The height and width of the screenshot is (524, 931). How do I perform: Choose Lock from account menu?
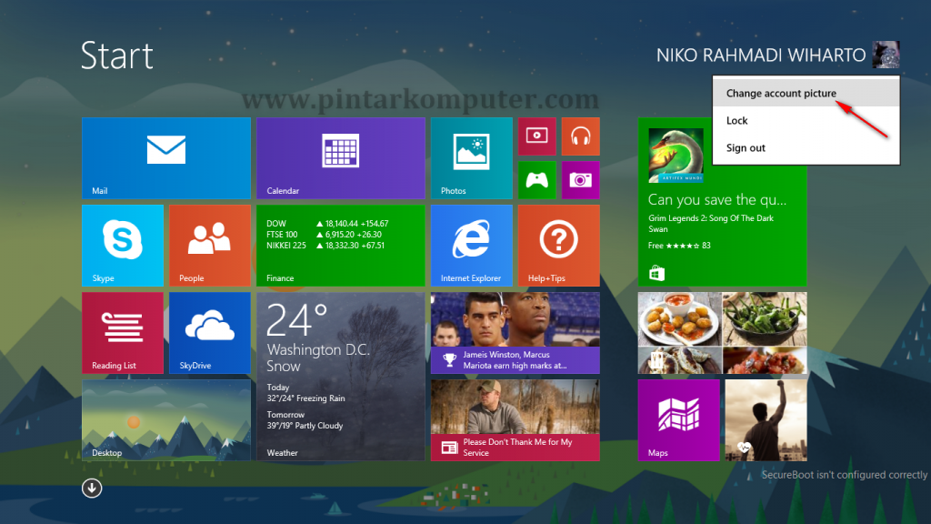[806, 121]
